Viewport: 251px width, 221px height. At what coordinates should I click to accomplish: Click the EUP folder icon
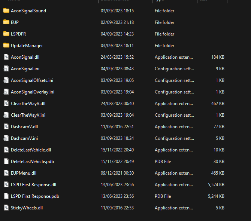click(x=6, y=22)
